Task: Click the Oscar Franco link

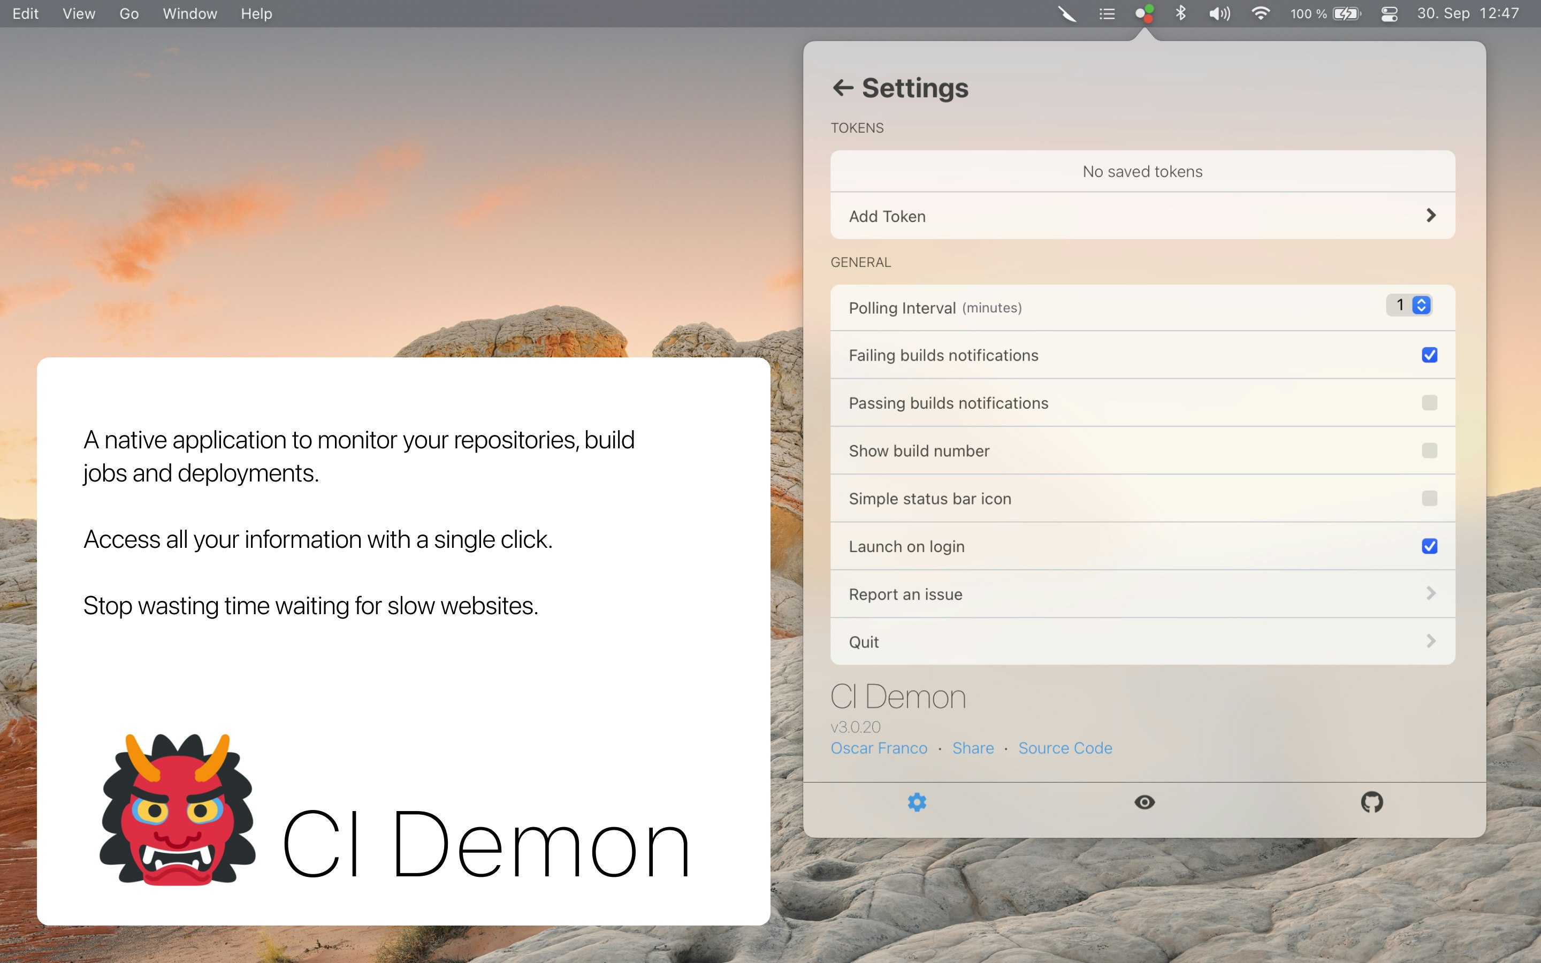Action: pos(879,748)
